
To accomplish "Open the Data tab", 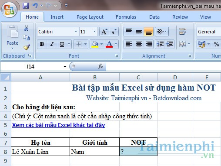I will coord(154,17).
